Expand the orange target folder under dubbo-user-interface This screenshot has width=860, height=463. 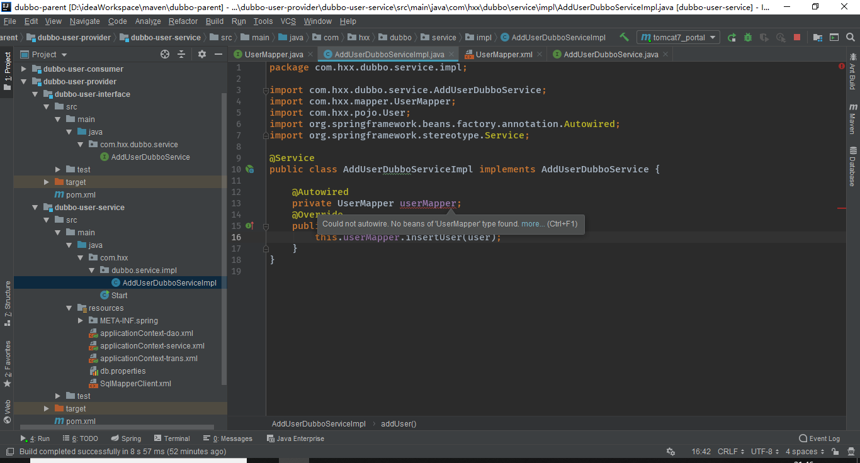[47, 182]
